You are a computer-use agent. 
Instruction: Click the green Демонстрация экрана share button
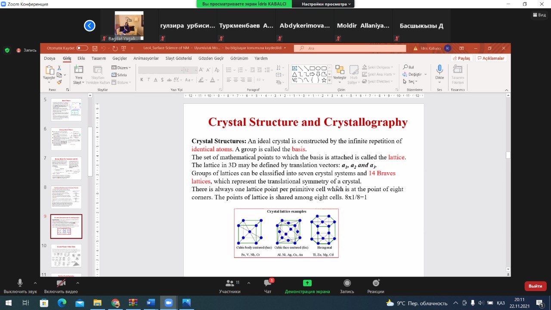[307, 283]
